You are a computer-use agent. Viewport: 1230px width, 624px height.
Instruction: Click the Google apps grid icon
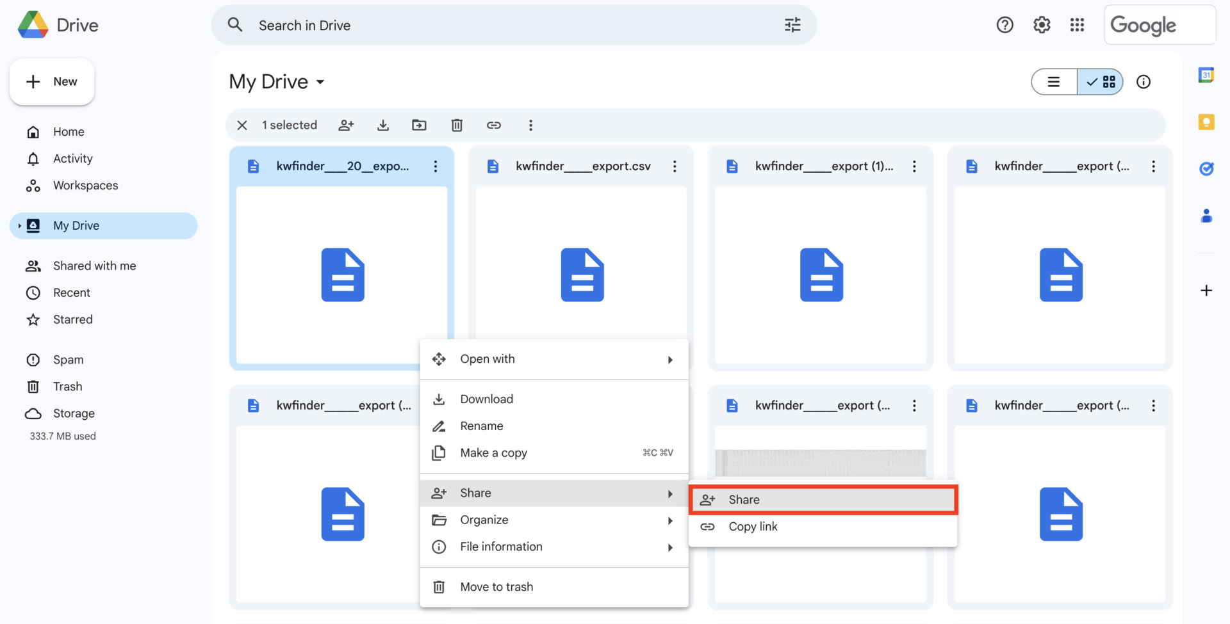coord(1077,24)
